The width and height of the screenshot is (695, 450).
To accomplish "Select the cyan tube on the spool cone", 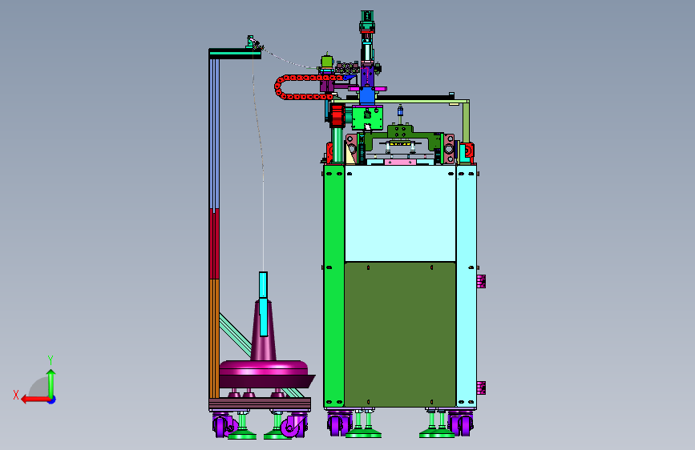I will (x=263, y=303).
